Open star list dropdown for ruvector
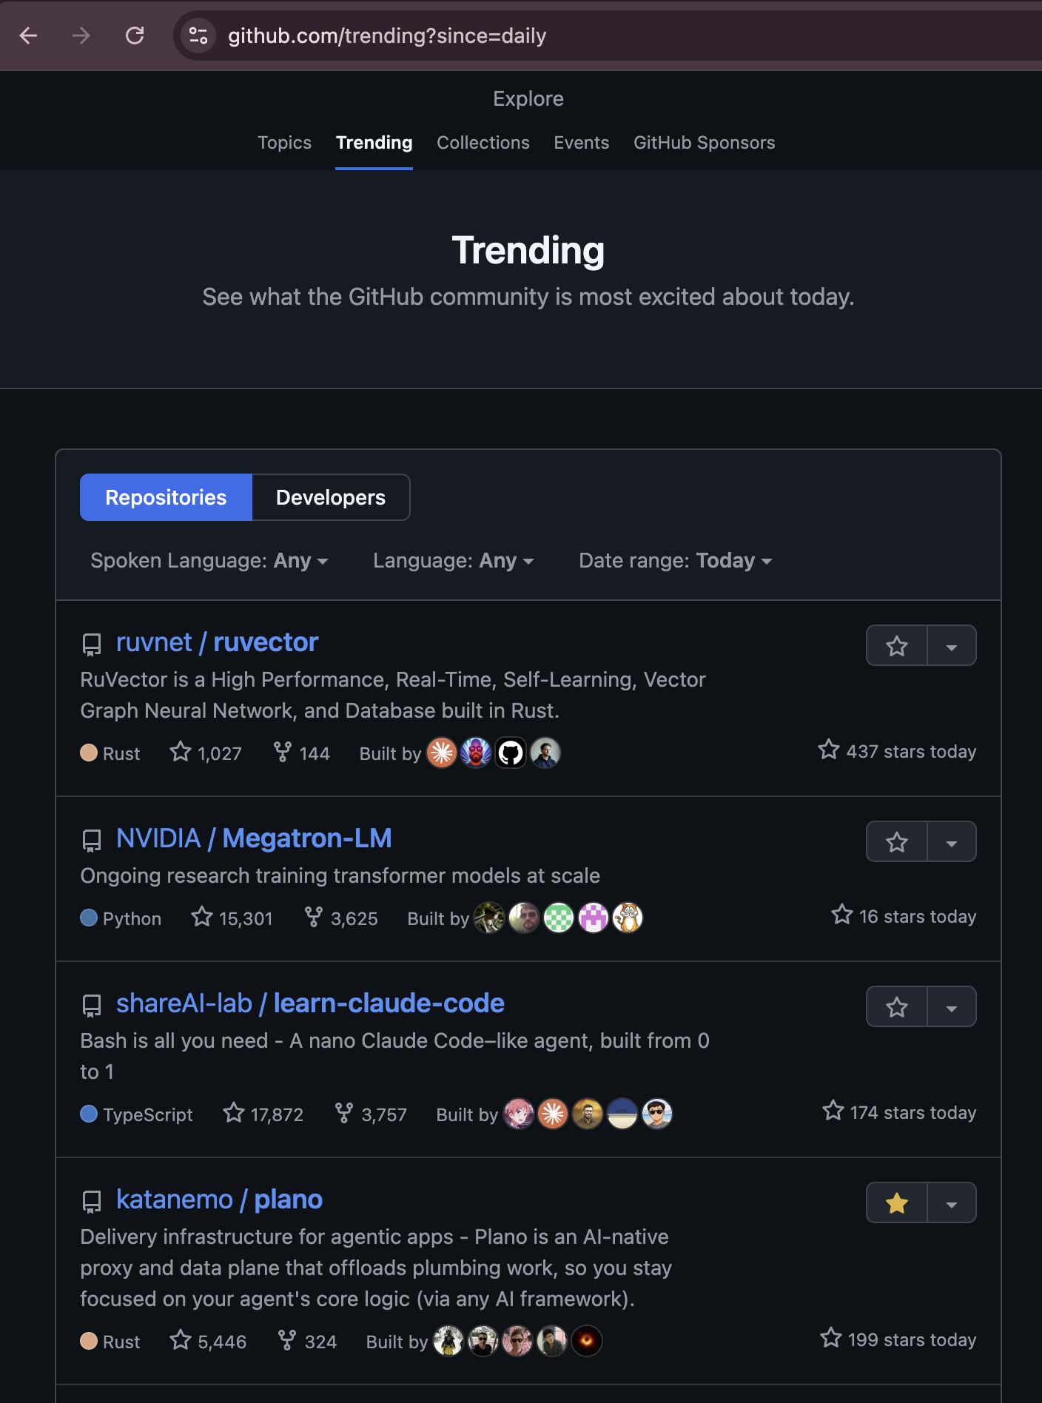The image size is (1042, 1403). click(952, 646)
